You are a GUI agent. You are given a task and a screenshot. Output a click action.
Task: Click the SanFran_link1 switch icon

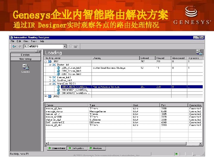pos(54,81)
